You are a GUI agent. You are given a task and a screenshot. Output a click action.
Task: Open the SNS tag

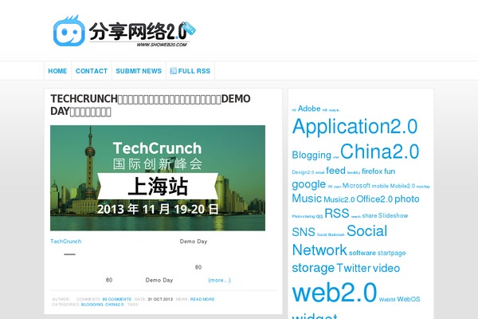click(x=304, y=232)
